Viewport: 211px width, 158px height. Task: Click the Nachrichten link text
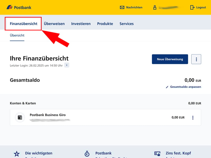(x=134, y=7)
